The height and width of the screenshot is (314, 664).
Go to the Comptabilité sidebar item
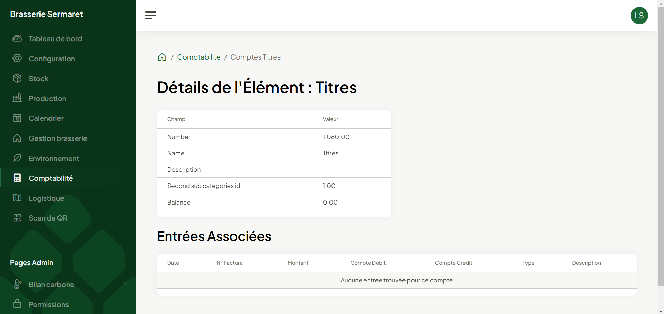point(51,178)
